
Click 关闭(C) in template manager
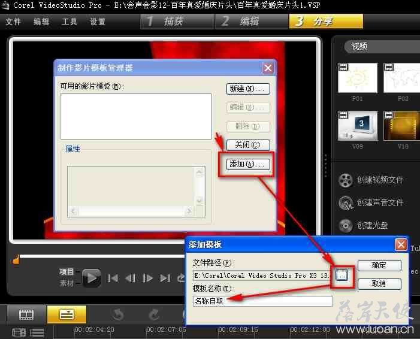pyautogui.click(x=248, y=145)
